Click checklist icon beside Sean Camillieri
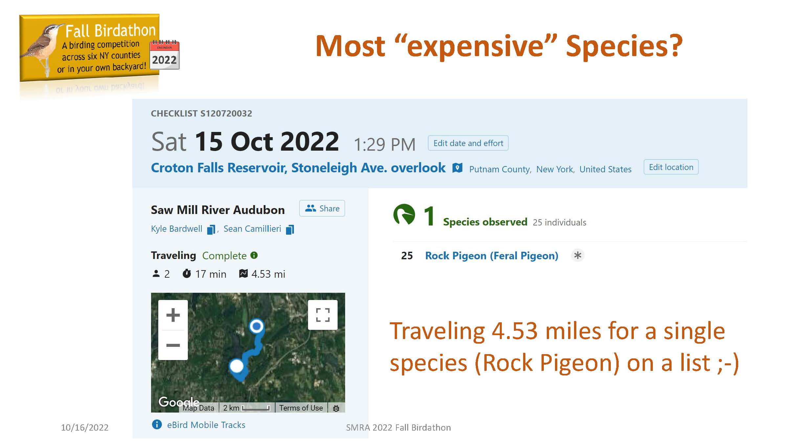 click(290, 229)
